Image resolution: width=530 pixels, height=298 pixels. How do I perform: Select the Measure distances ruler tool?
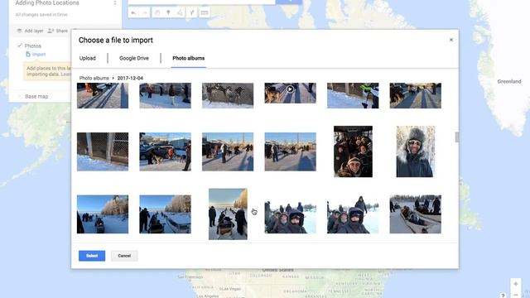coord(205,13)
